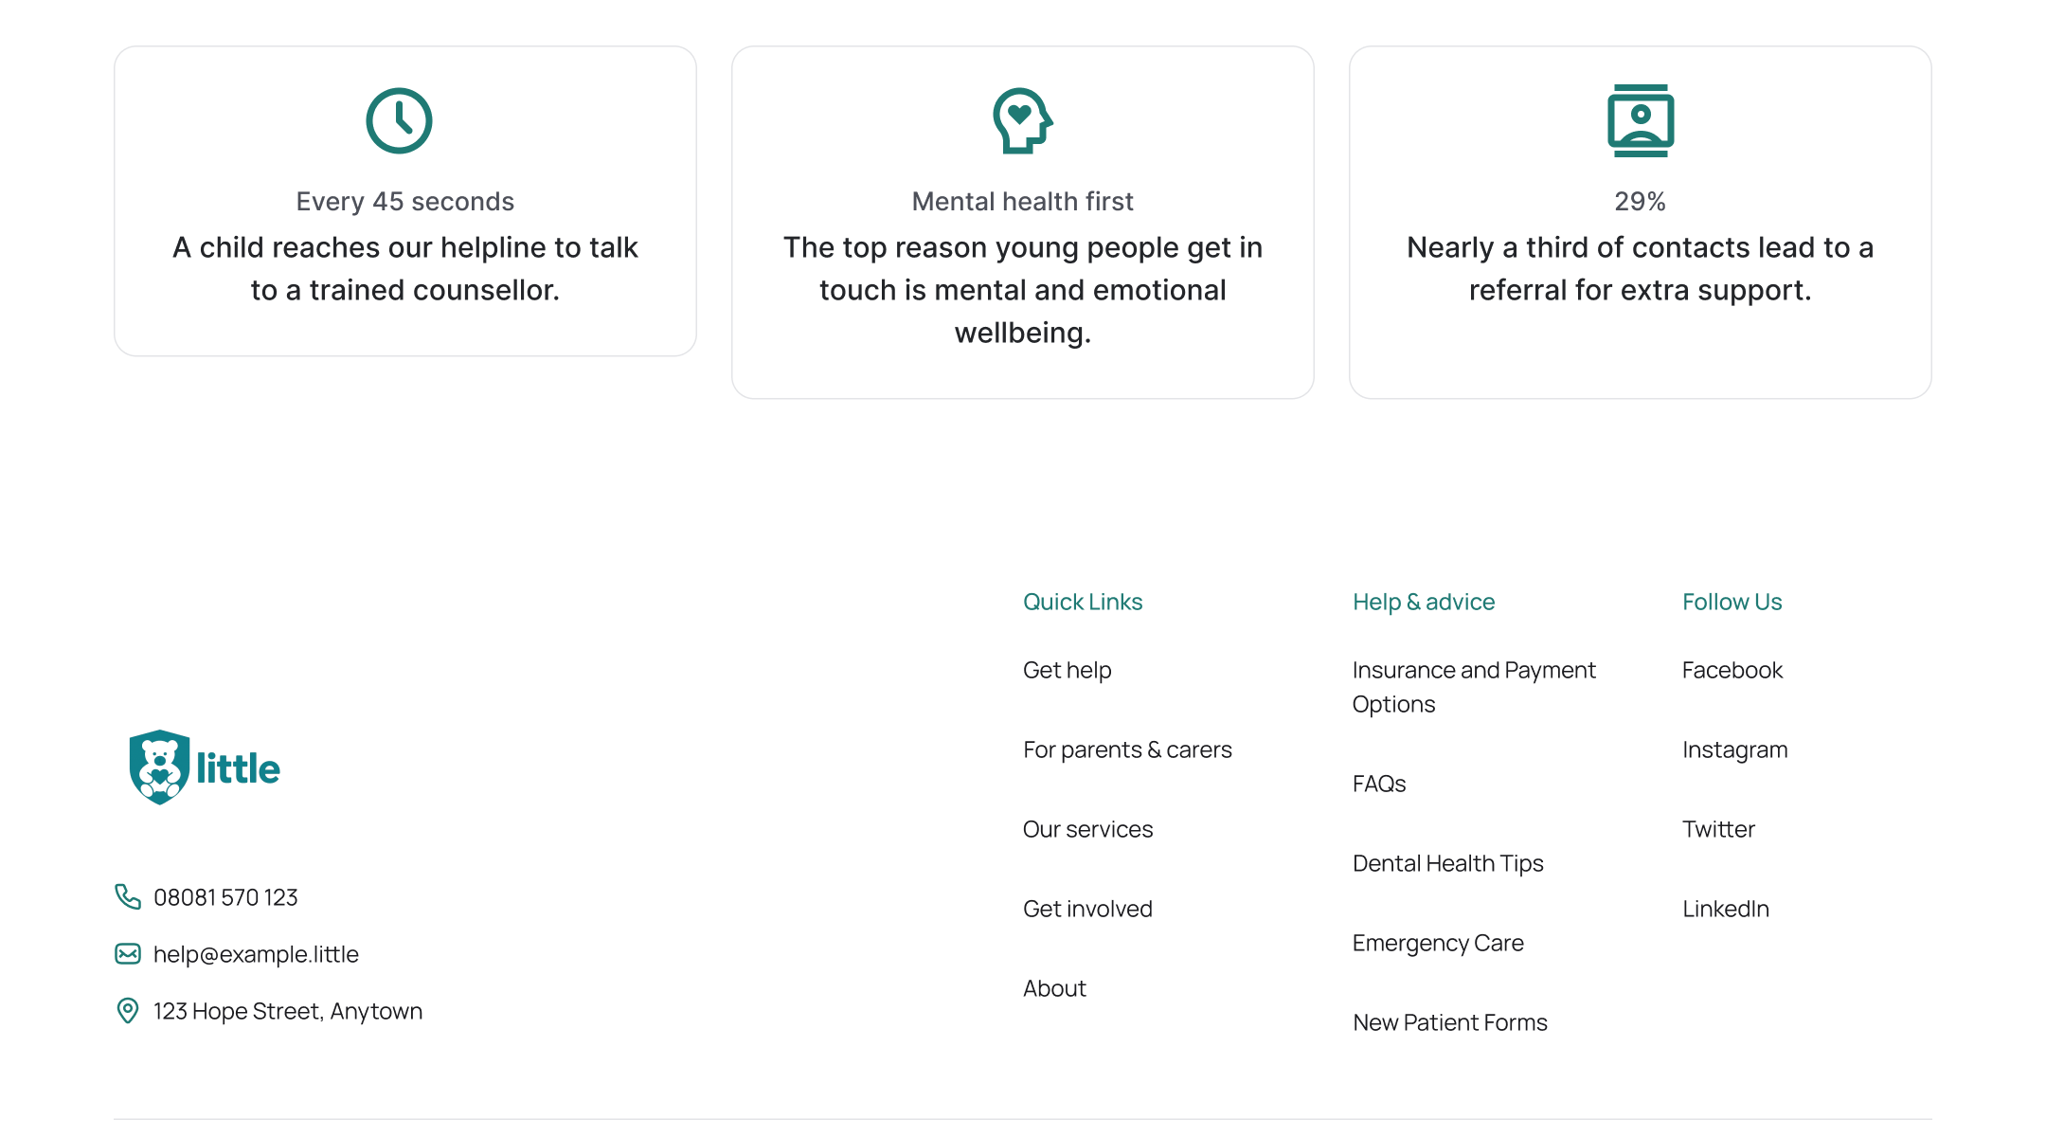Screen dimensions: 2046x1137
Task: Open Our services page
Action: click(x=1087, y=829)
